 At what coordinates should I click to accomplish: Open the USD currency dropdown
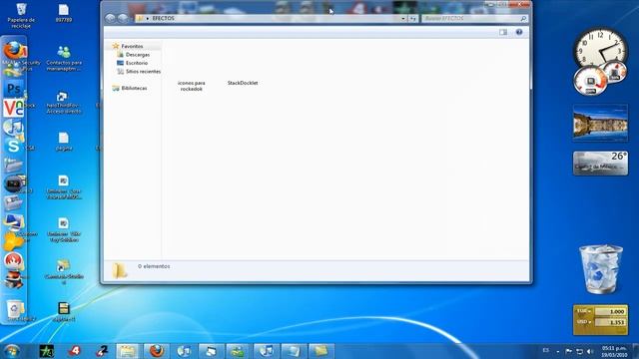click(583, 322)
